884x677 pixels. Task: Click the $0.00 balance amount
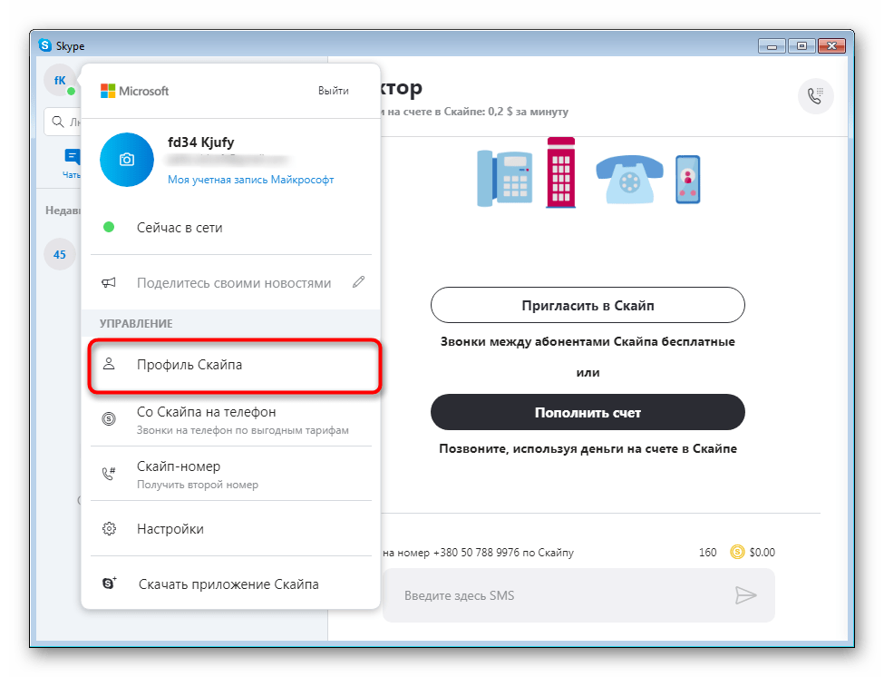click(762, 553)
